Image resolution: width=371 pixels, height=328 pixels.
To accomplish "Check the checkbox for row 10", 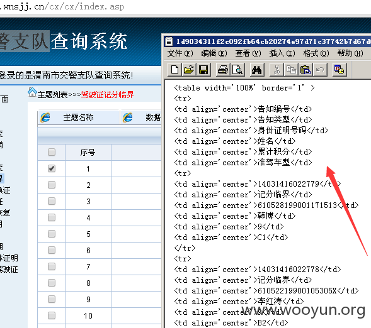I will click(x=52, y=315).
